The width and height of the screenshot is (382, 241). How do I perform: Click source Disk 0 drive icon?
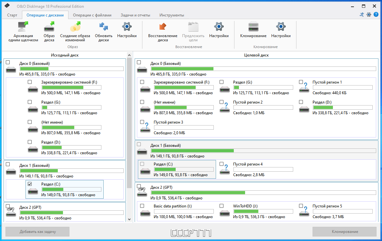[11, 70]
